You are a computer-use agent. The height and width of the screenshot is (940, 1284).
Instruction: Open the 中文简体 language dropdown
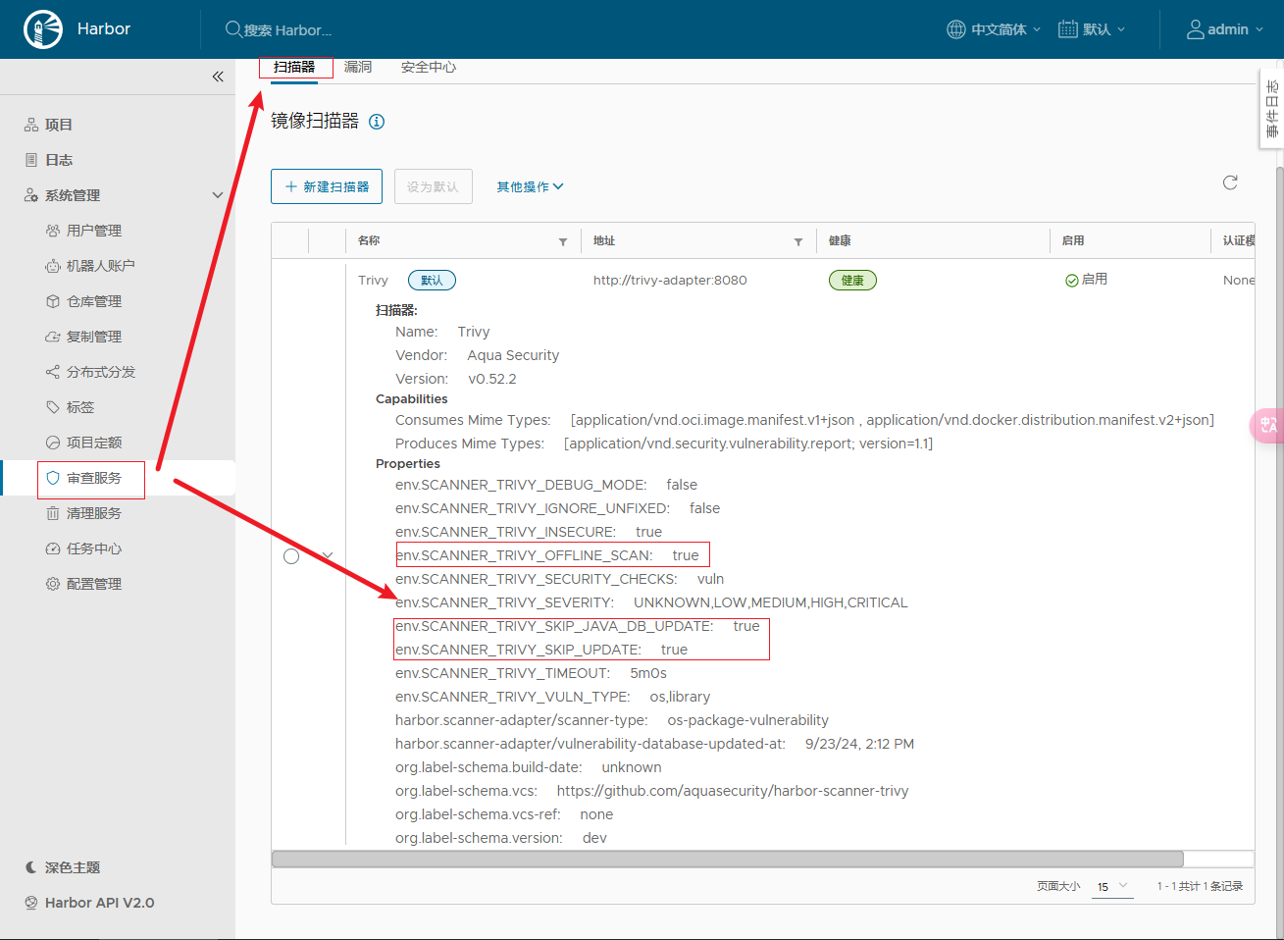pos(1006,29)
